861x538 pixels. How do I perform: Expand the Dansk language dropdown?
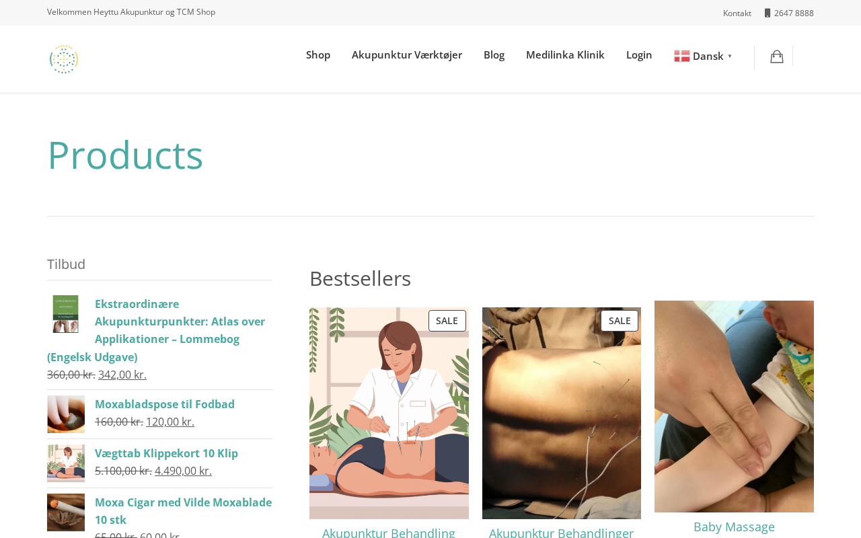point(704,56)
